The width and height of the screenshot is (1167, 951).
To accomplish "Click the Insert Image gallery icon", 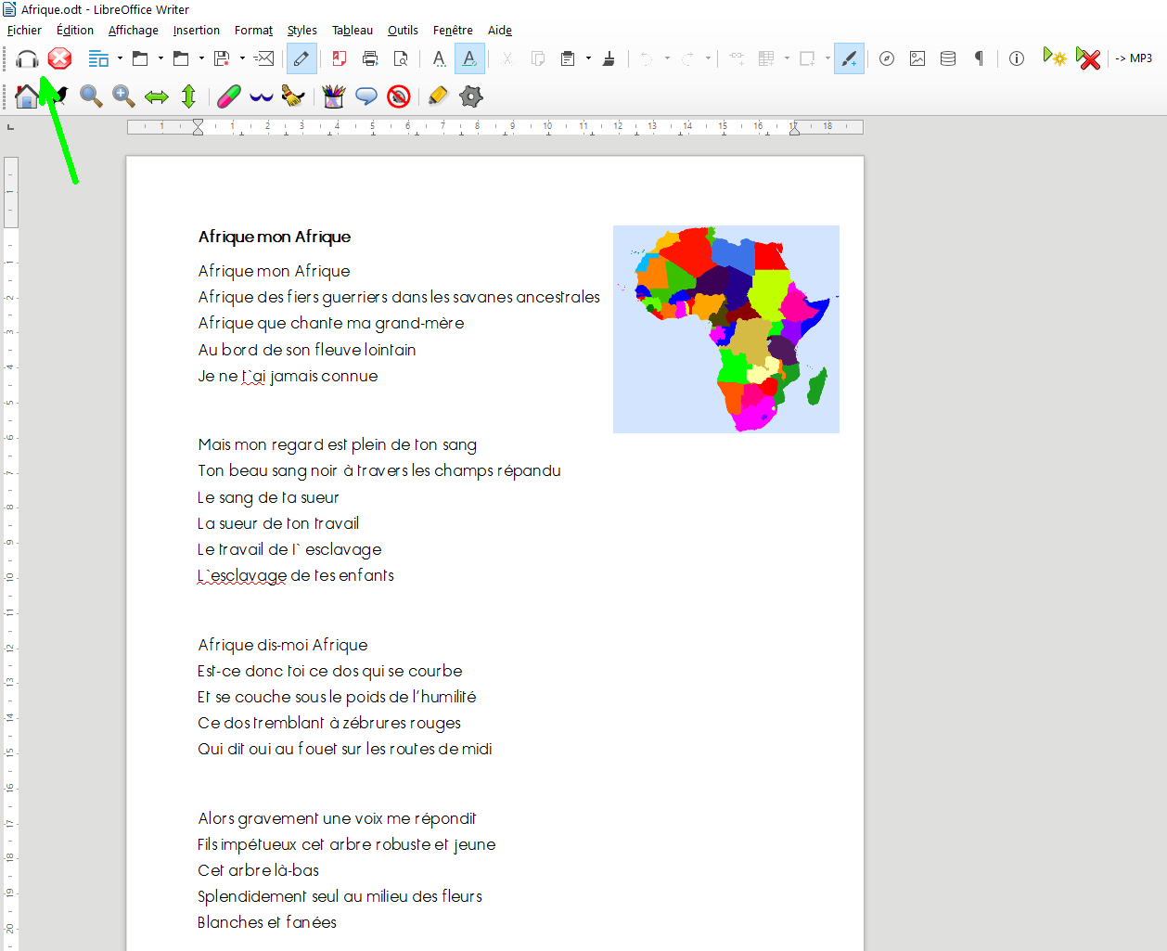I will (x=917, y=58).
